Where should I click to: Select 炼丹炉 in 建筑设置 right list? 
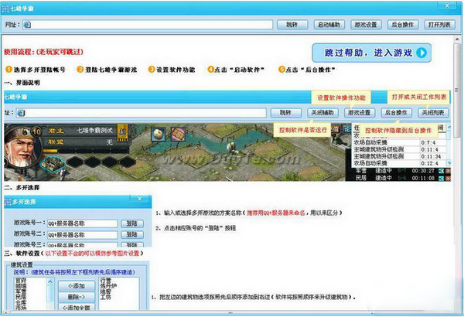click(x=108, y=286)
